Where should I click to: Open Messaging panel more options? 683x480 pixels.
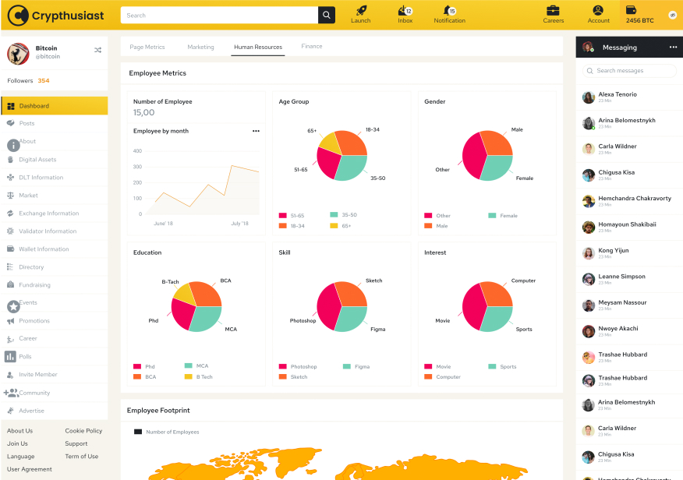coord(673,48)
